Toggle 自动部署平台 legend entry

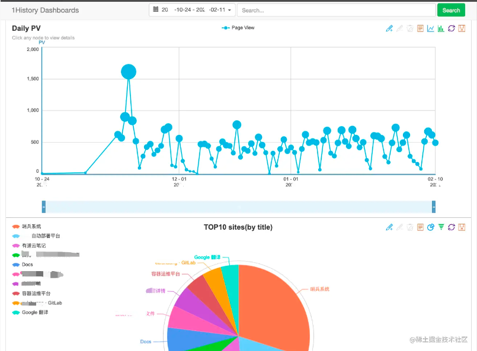(x=36, y=236)
